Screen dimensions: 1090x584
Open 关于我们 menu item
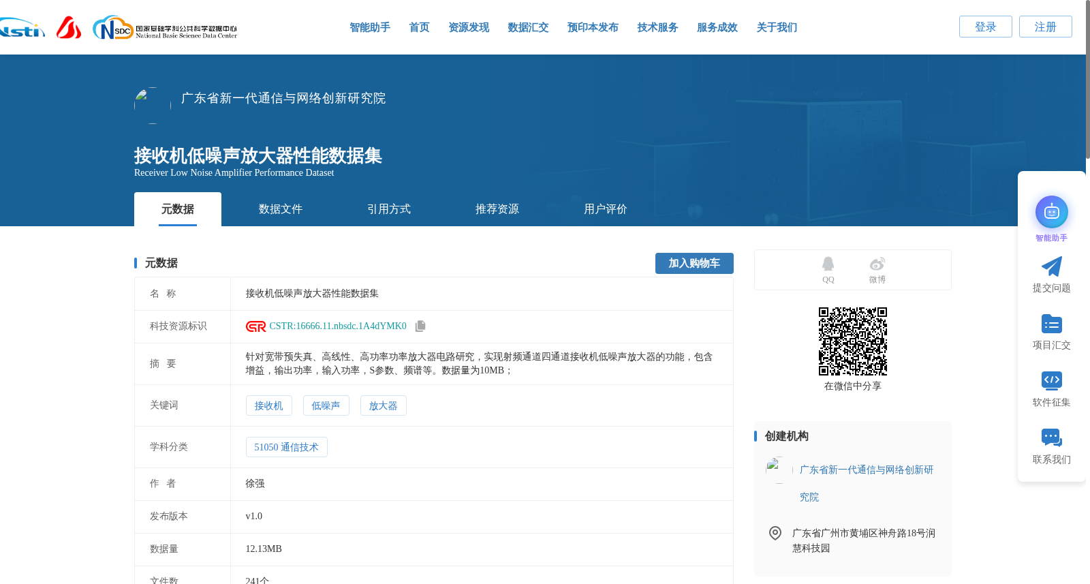777,27
